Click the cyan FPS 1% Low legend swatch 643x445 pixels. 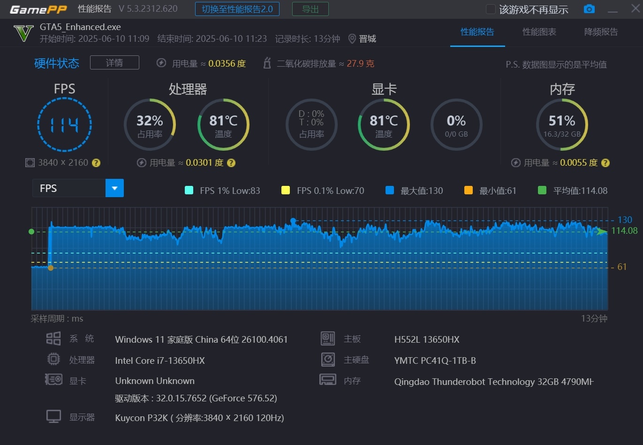tap(189, 191)
